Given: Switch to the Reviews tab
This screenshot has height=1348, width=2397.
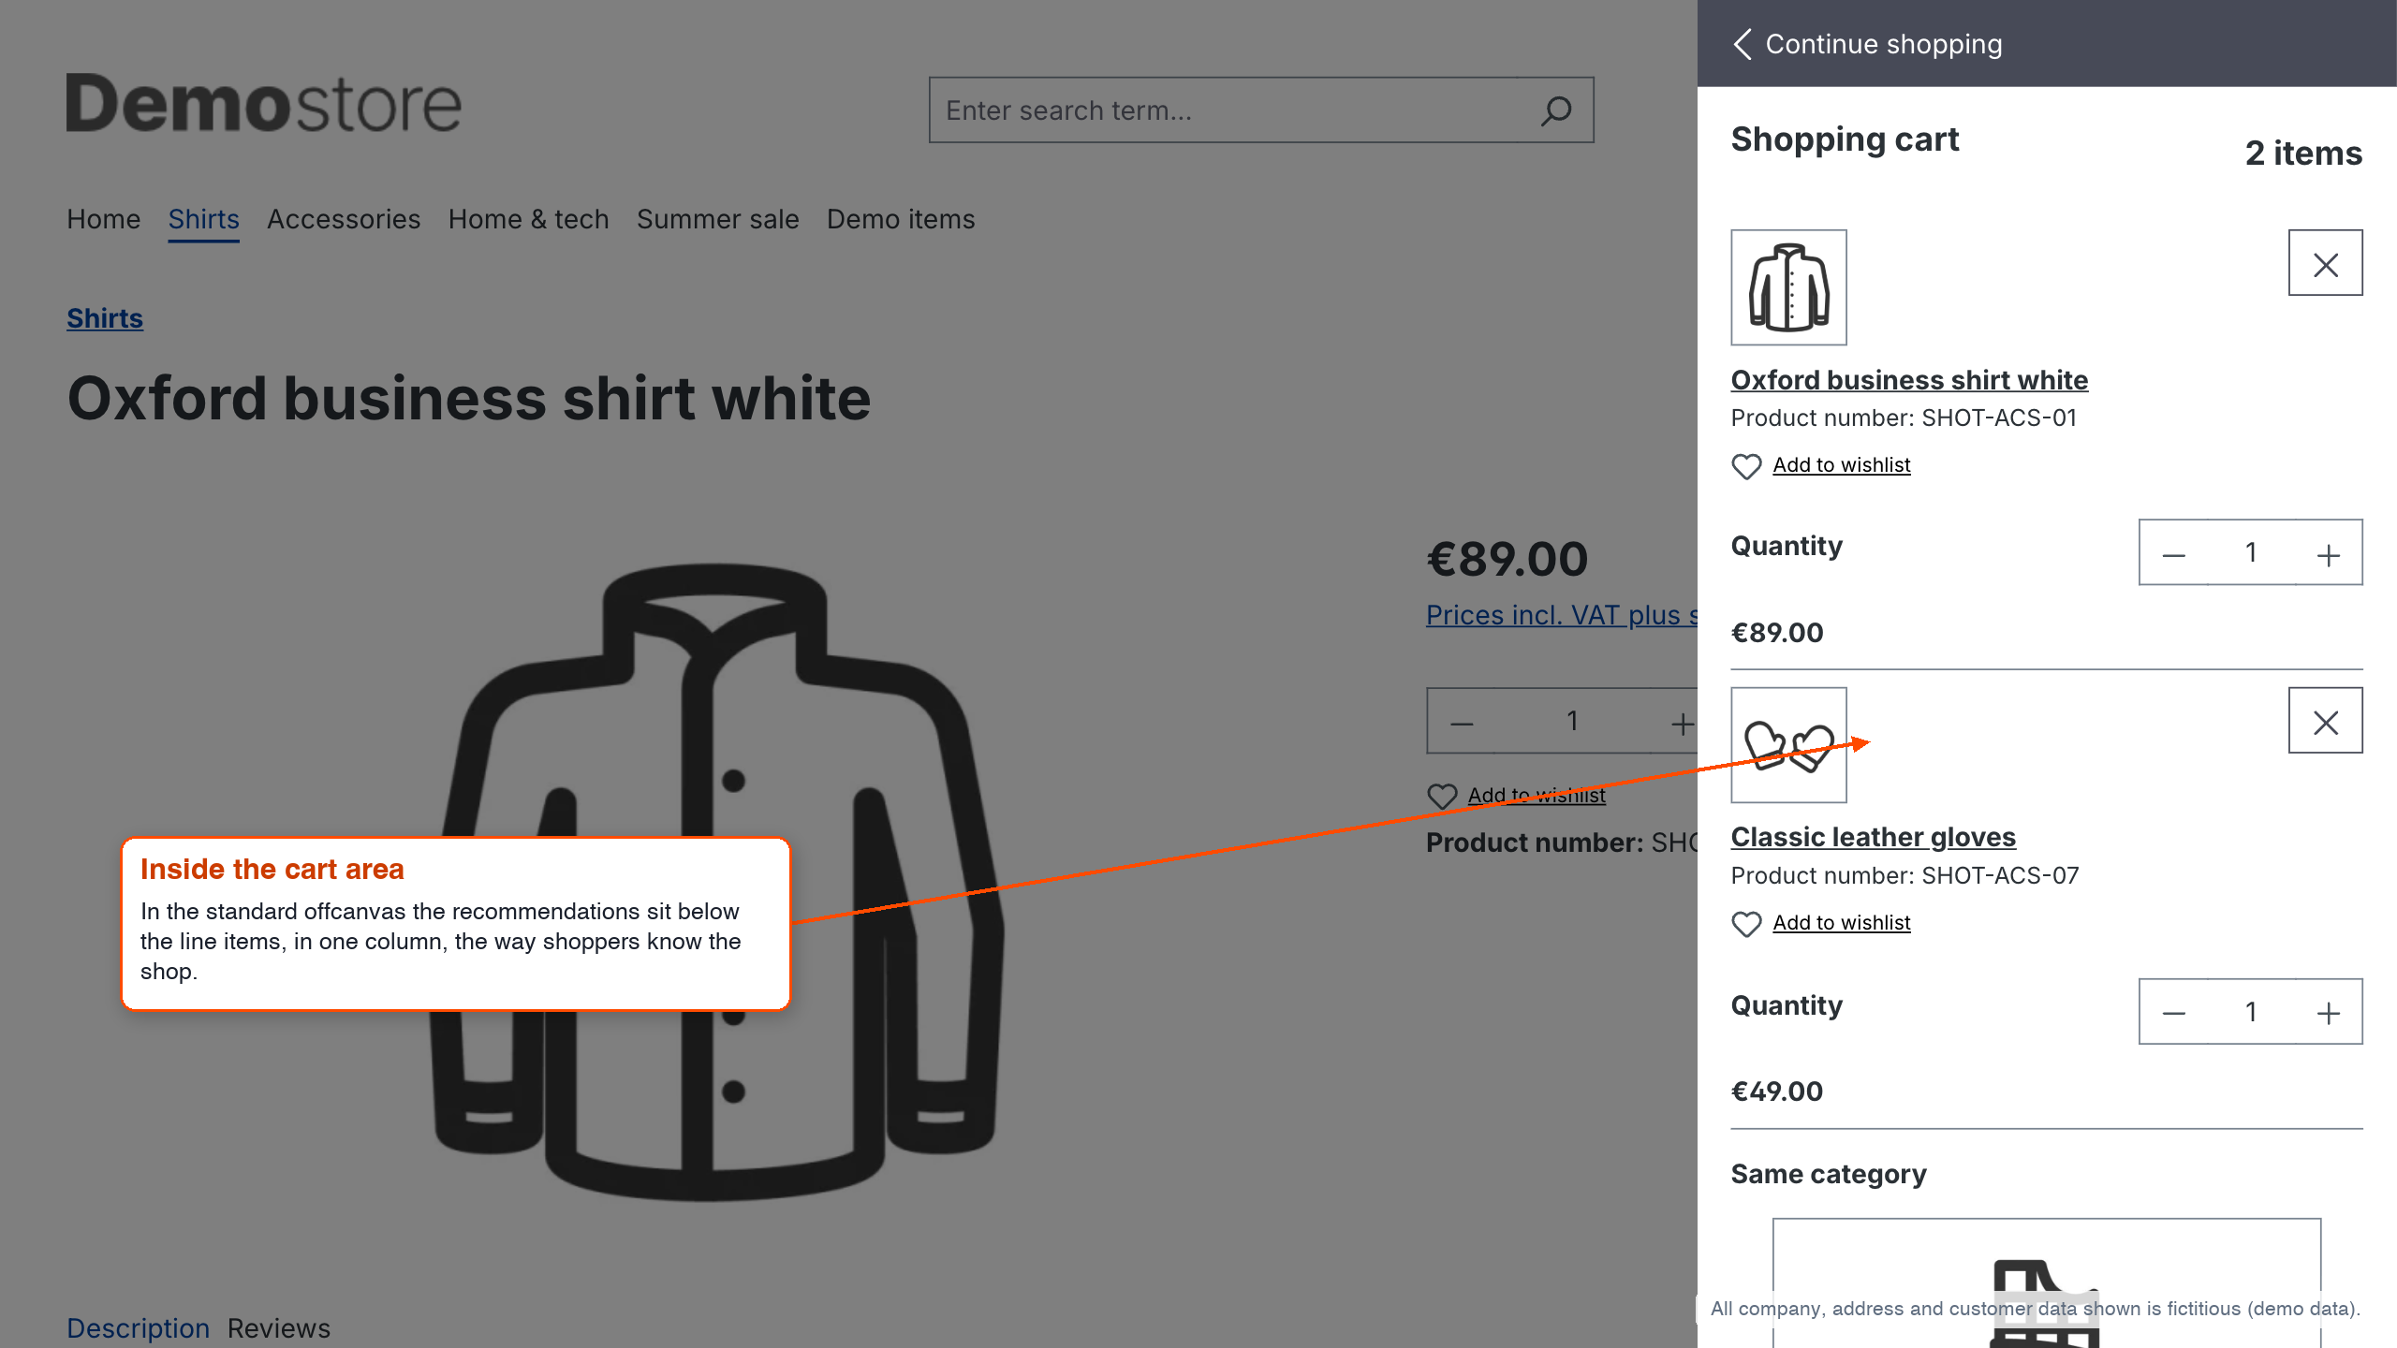Looking at the screenshot, I should tap(279, 1328).
